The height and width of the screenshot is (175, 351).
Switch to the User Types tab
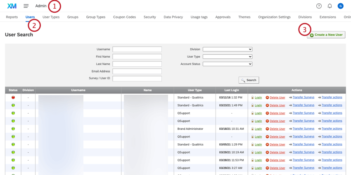pos(51,17)
